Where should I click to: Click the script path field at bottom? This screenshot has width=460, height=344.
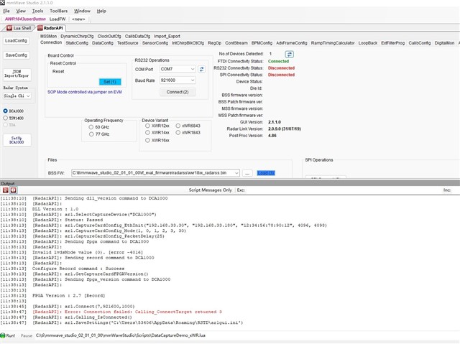(x=121, y=335)
